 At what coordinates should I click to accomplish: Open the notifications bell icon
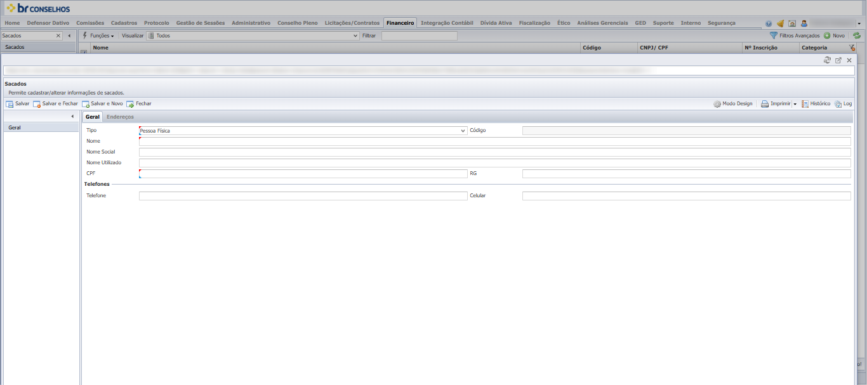click(x=780, y=23)
